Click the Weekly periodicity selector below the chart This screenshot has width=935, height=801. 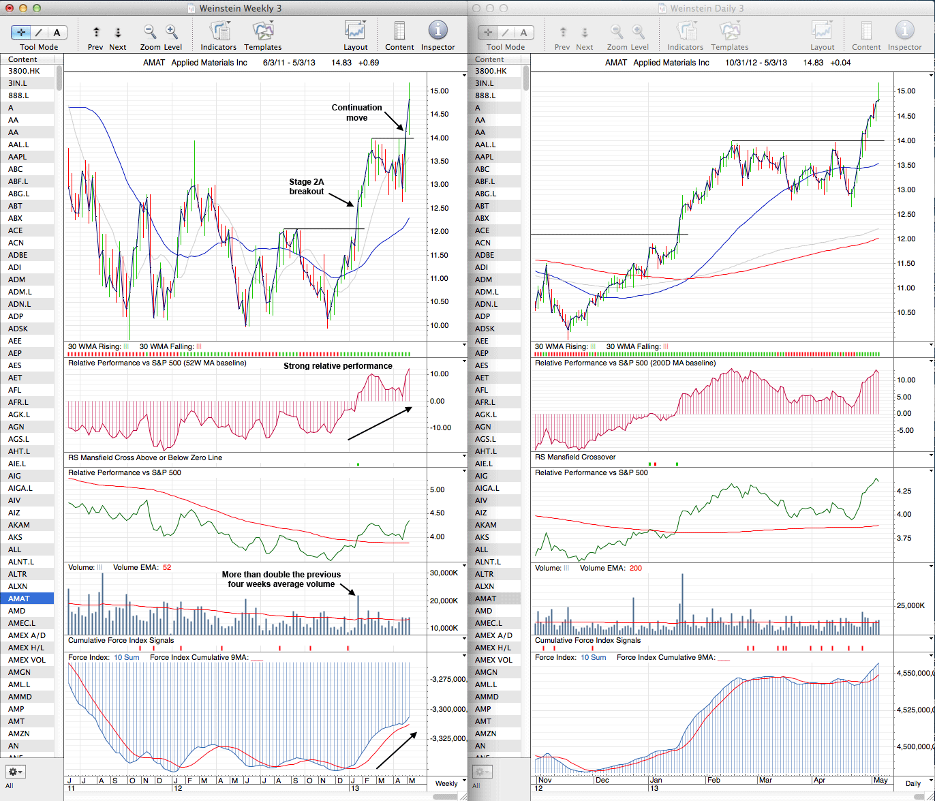446,783
